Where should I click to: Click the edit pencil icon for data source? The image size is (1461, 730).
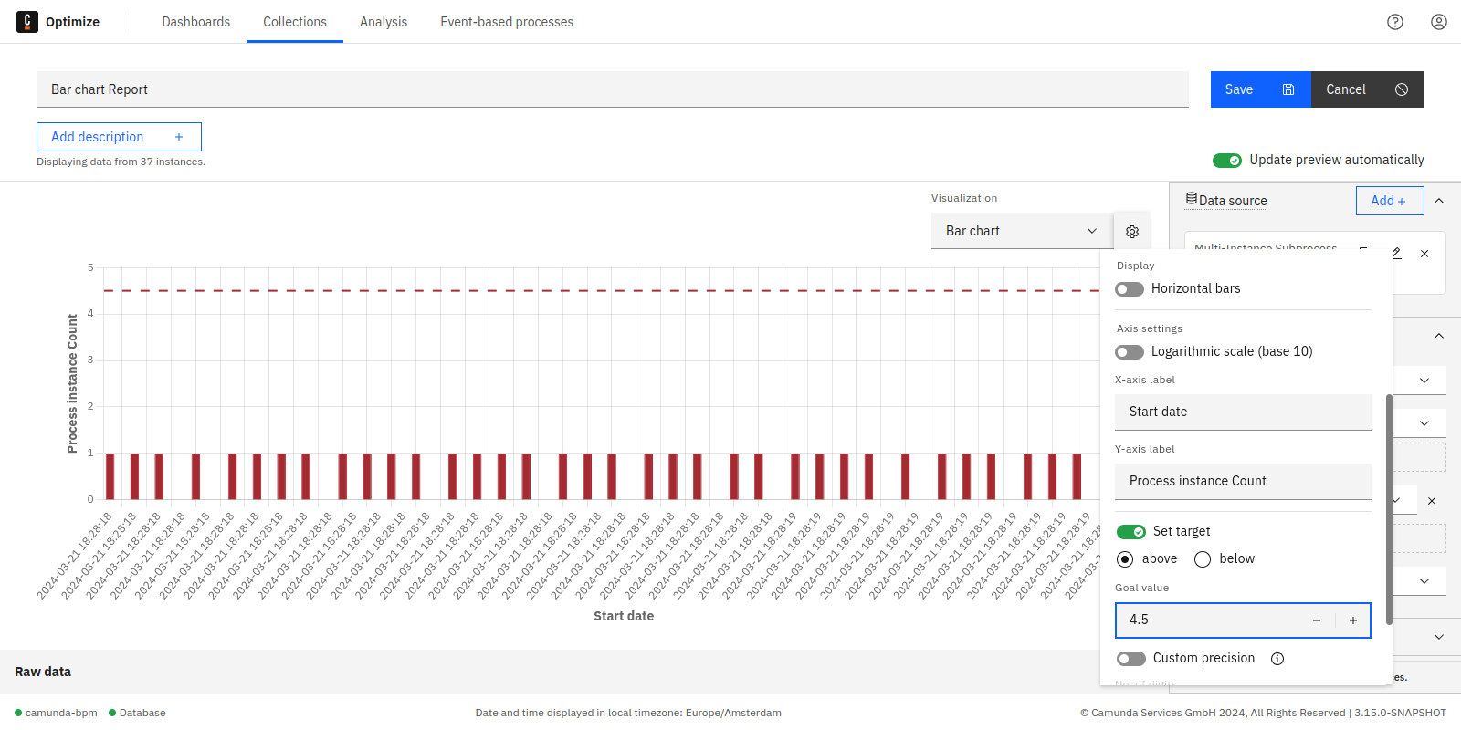(1395, 254)
